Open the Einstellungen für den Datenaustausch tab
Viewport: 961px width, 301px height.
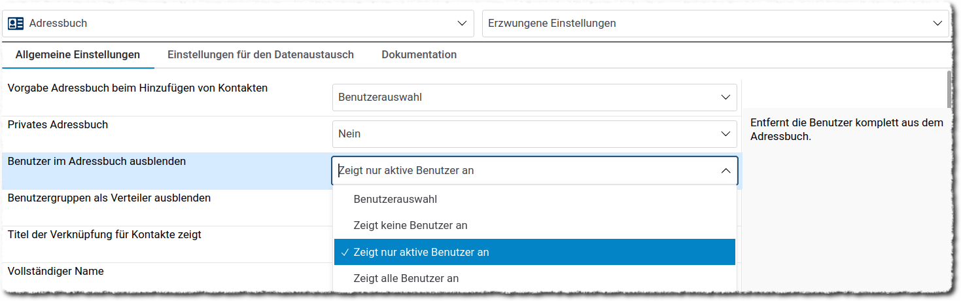pyautogui.click(x=260, y=55)
